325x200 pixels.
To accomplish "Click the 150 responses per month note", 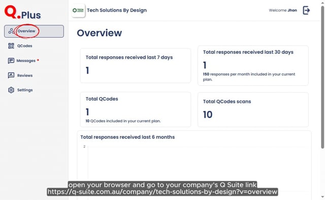I will tap(249, 77).
